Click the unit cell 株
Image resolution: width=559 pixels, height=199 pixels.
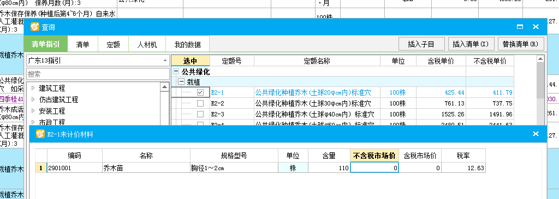pyautogui.click(x=293, y=167)
